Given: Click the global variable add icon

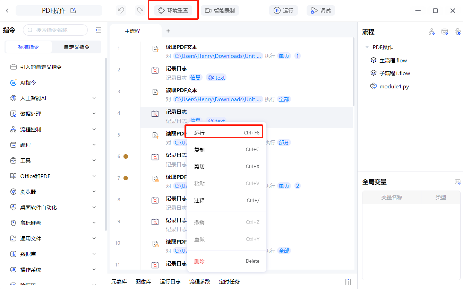Looking at the screenshot, I should click(x=457, y=182).
